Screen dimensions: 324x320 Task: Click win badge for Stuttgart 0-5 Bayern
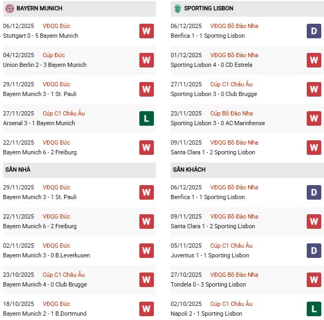[x=146, y=31]
